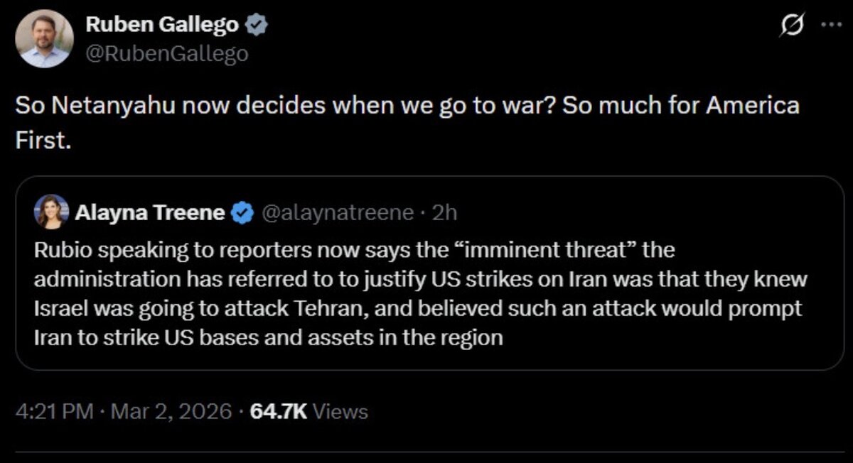Image resolution: width=853 pixels, height=463 pixels.
Task: Click Alayna Treene's small avatar
Action: [x=51, y=212]
